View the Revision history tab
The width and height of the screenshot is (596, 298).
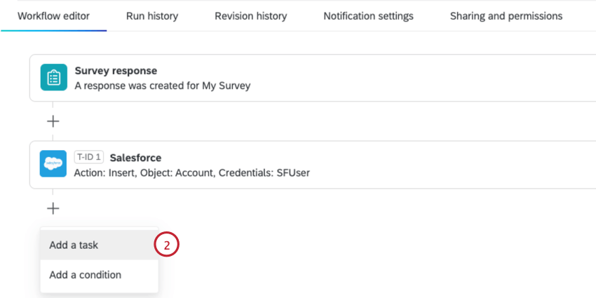tap(250, 15)
